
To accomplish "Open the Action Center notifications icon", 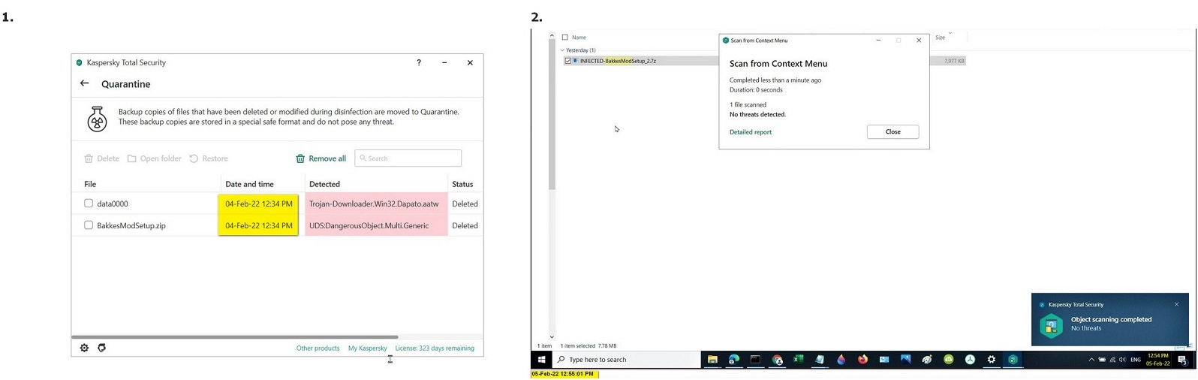I will [1182, 360].
